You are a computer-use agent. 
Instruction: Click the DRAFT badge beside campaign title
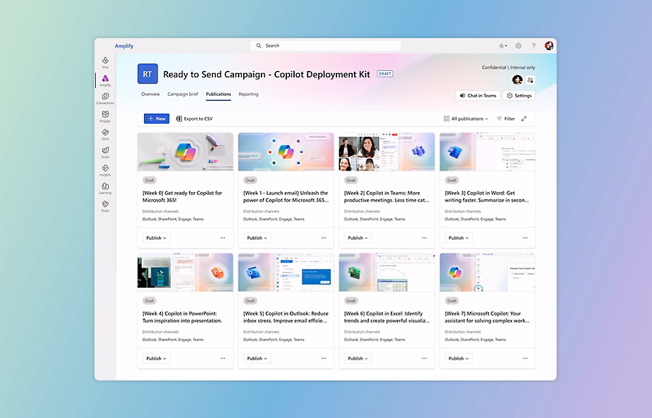(x=385, y=74)
